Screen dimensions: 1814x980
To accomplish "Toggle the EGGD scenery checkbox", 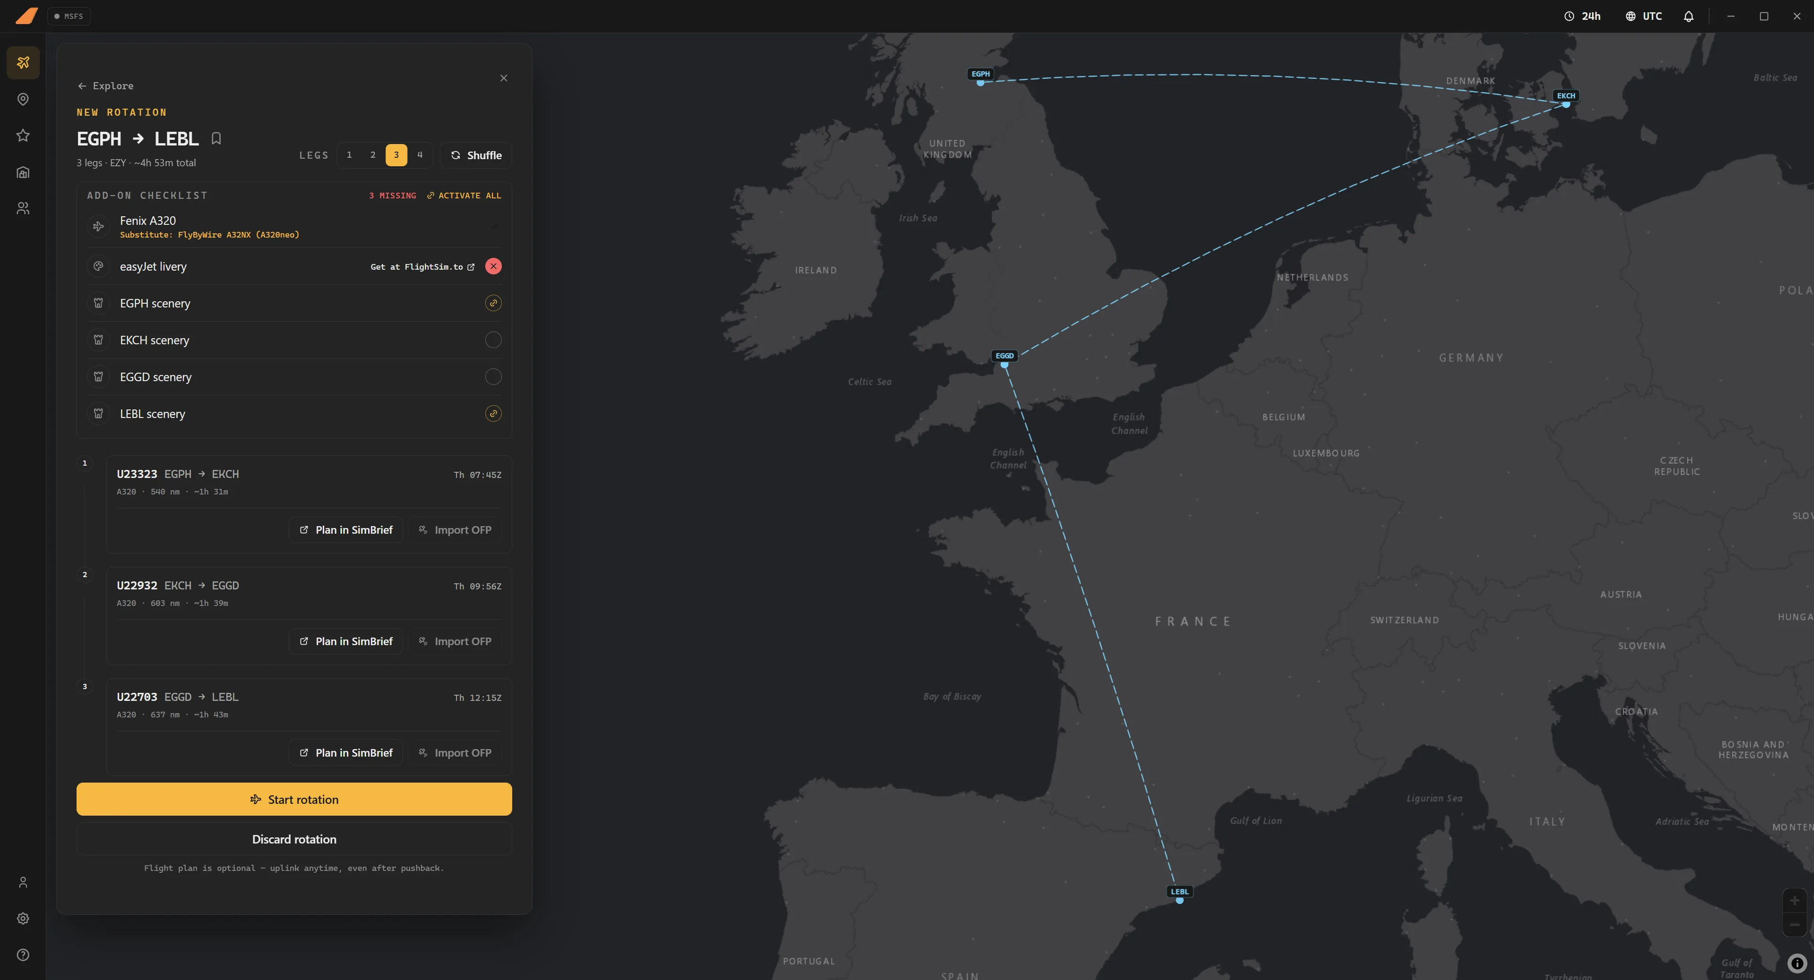I will (494, 377).
